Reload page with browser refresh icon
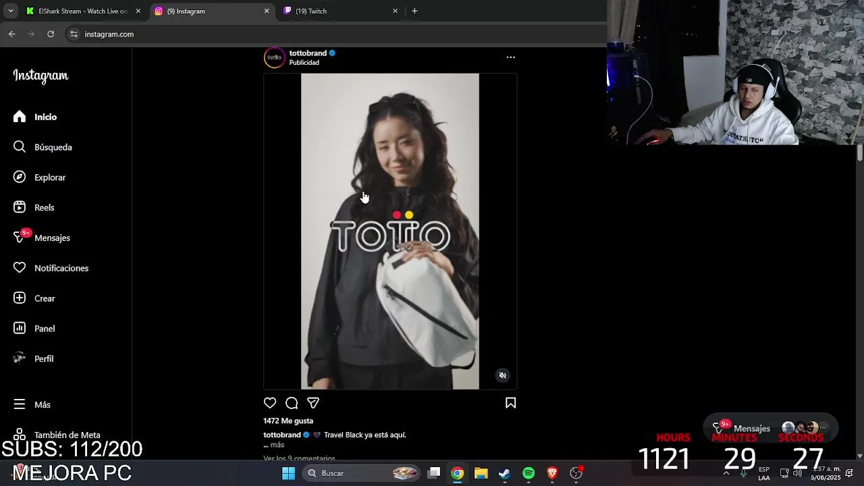 point(51,34)
